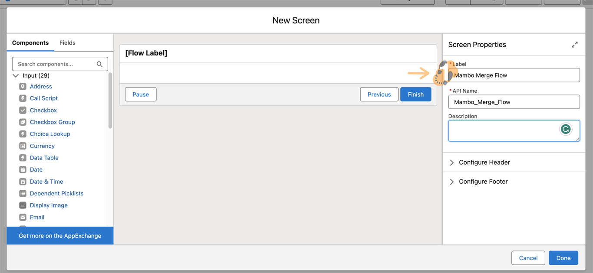
Task: Click the Grammarly icon in Description field
Action: [565, 129]
